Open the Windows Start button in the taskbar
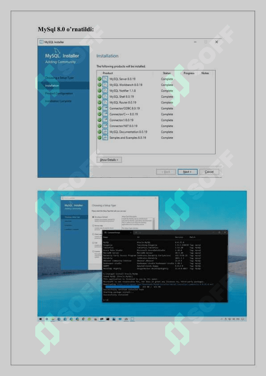Viewport: 266px width, 376px height. tap(41, 319)
